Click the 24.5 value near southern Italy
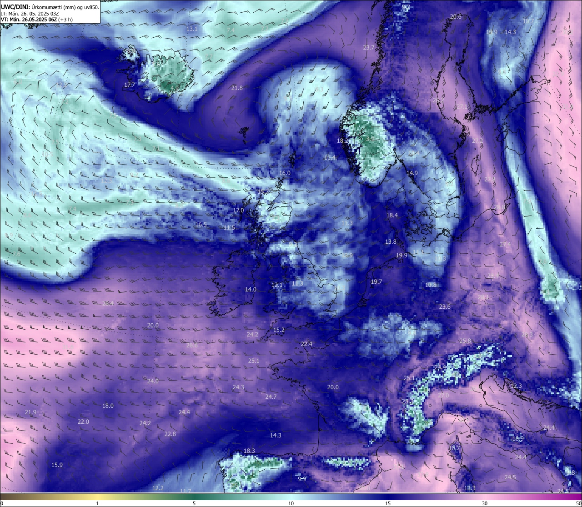The width and height of the screenshot is (582, 507). (x=510, y=477)
